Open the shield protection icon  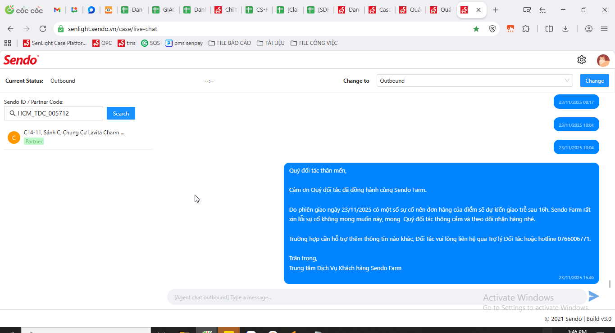(x=492, y=29)
